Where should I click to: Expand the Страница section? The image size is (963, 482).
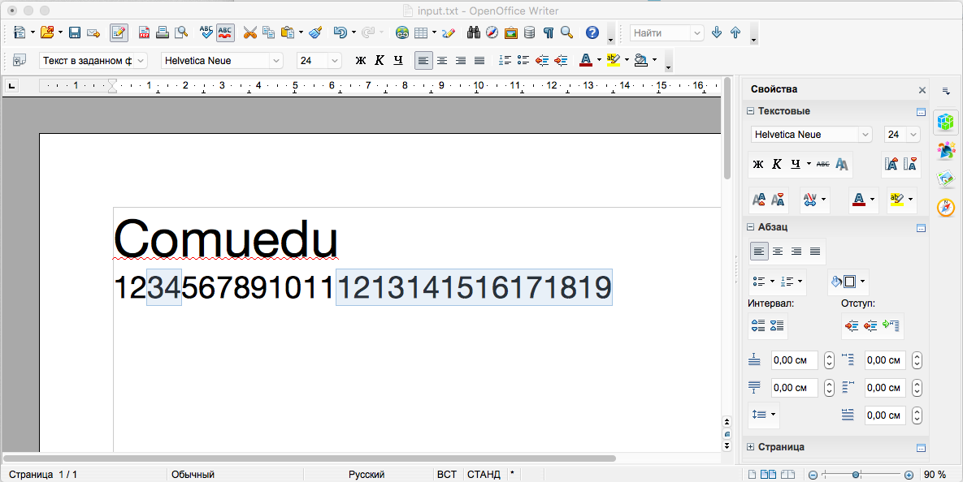(x=750, y=447)
